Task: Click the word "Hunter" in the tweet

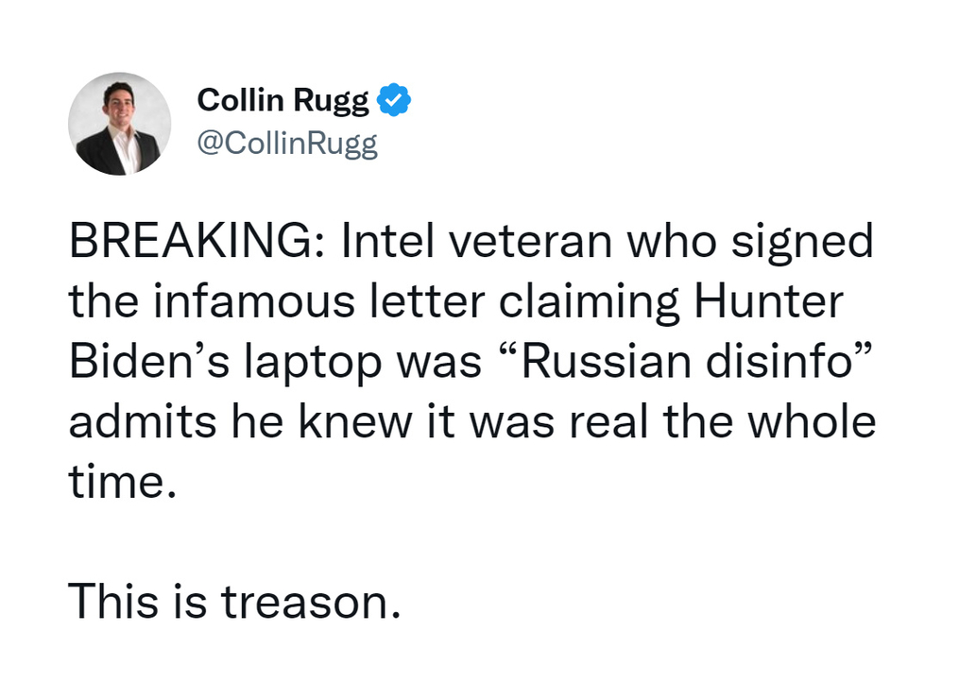Action: coord(769,301)
